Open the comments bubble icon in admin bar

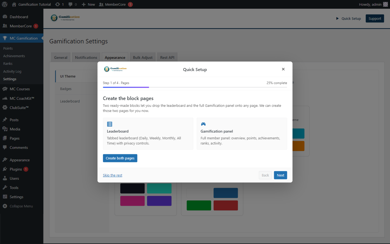[70, 4]
